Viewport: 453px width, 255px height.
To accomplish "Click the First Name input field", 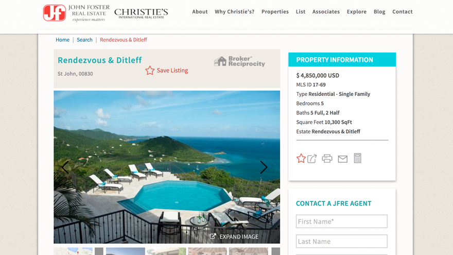I will 341,222.
